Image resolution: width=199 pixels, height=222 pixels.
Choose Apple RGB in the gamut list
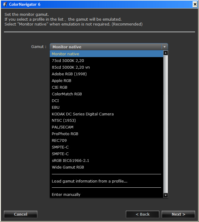(62, 81)
